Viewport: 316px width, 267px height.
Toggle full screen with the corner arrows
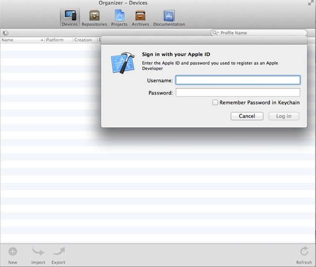click(311, 3)
